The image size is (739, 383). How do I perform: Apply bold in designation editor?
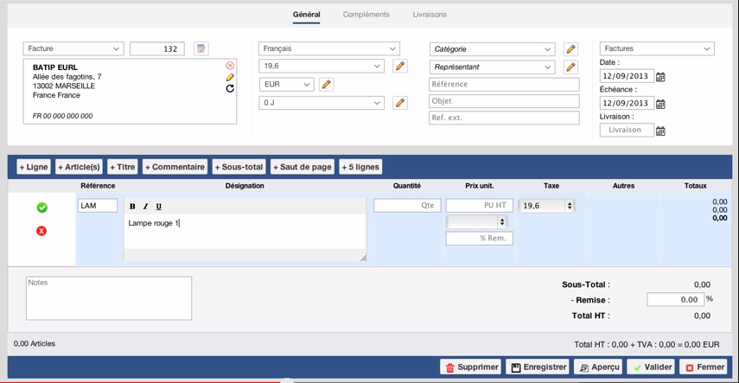(132, 207)
